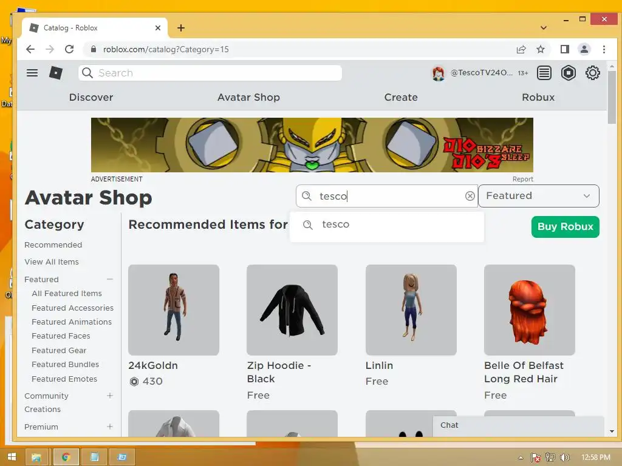622x466 pixels.
Task: Select the Catalog - Roblox tab
Action: pyautogui.click(x=94, y=28)
